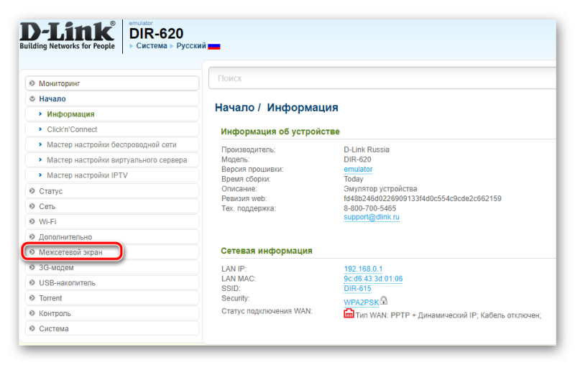Screen dimensions: 575x365
Task: Open the Torrent menu section
Action: (112, 298)
